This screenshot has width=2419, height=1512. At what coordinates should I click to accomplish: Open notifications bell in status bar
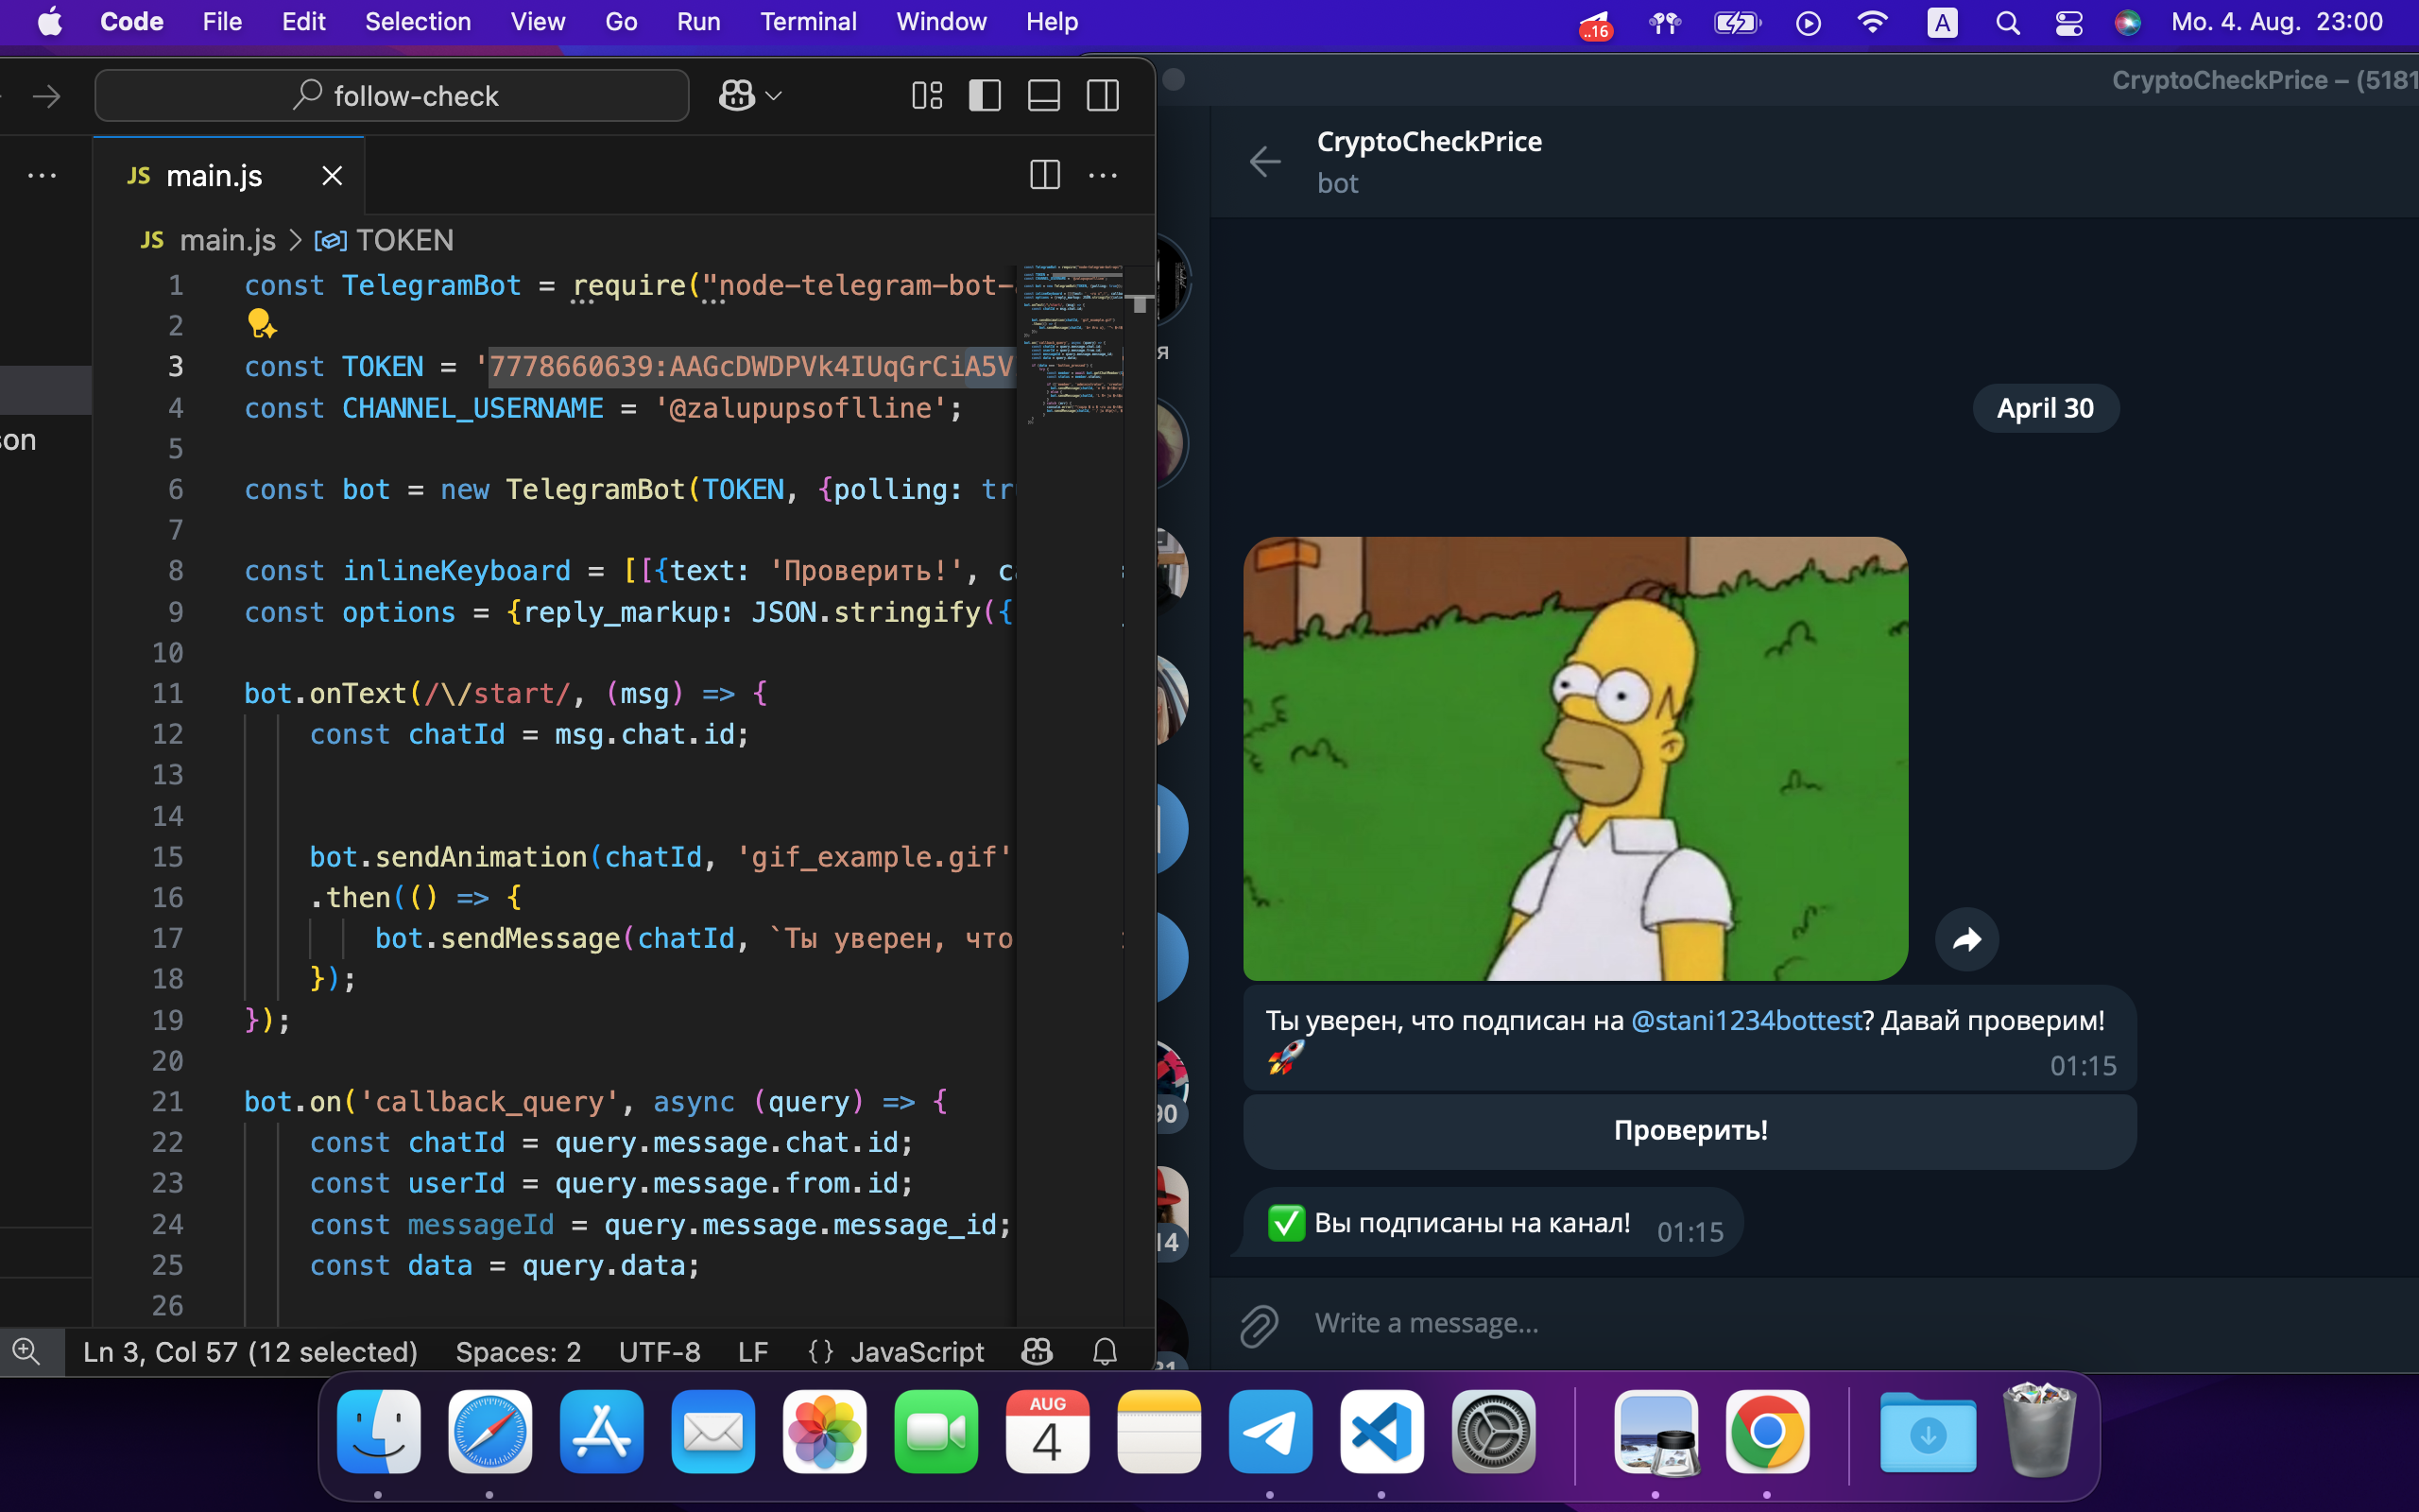click(1105, 1352)
